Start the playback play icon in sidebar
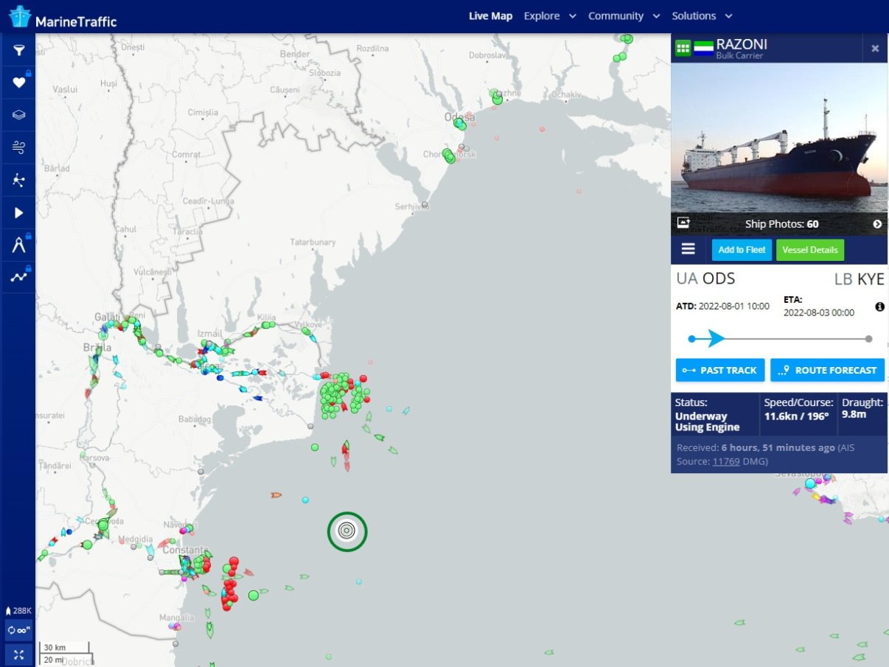 point(19,212)
